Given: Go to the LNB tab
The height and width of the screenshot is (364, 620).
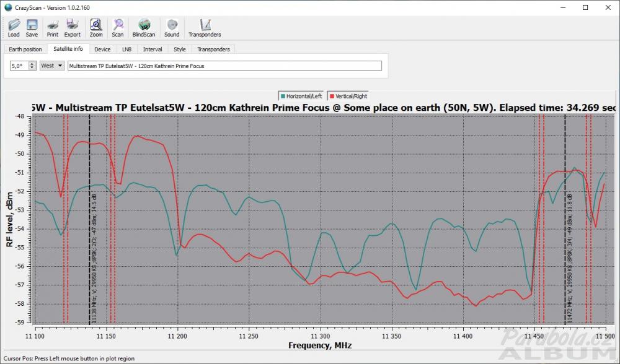Looking at the screenshot, I should [126, 50].
